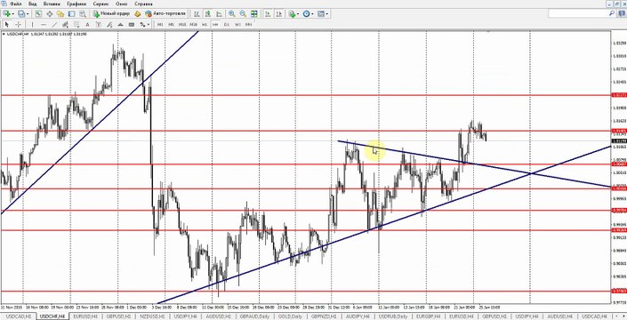Viewport: 627px width, 320px height.
Task: Select the standard cursor arrow tool
Action: click(7, 24)
